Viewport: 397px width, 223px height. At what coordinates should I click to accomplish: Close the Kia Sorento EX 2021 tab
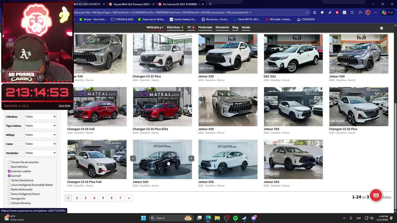[x=203, y=4]
